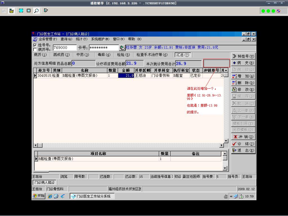
Task: Click prescription table scroll up arrow
Action: pos(226,70)
